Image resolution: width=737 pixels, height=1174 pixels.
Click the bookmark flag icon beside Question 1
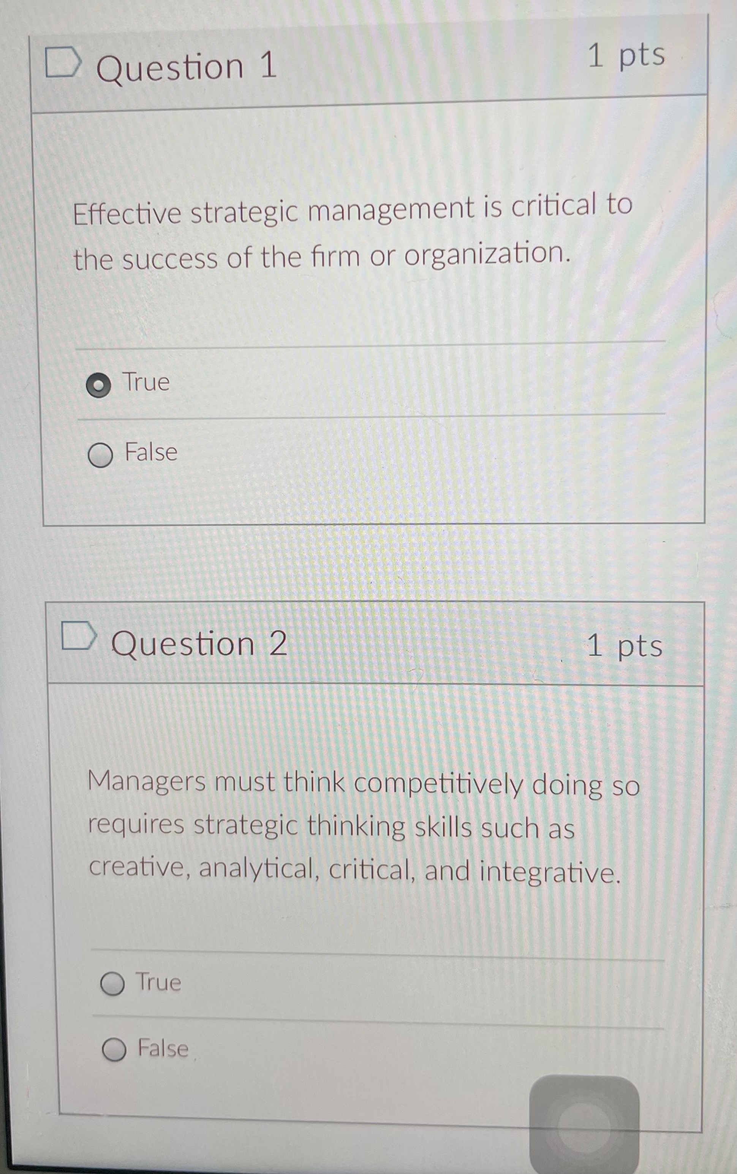click(x=63, y=62)
